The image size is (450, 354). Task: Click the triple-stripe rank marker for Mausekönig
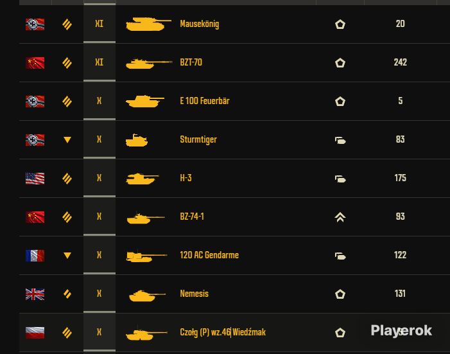point(67,24)
